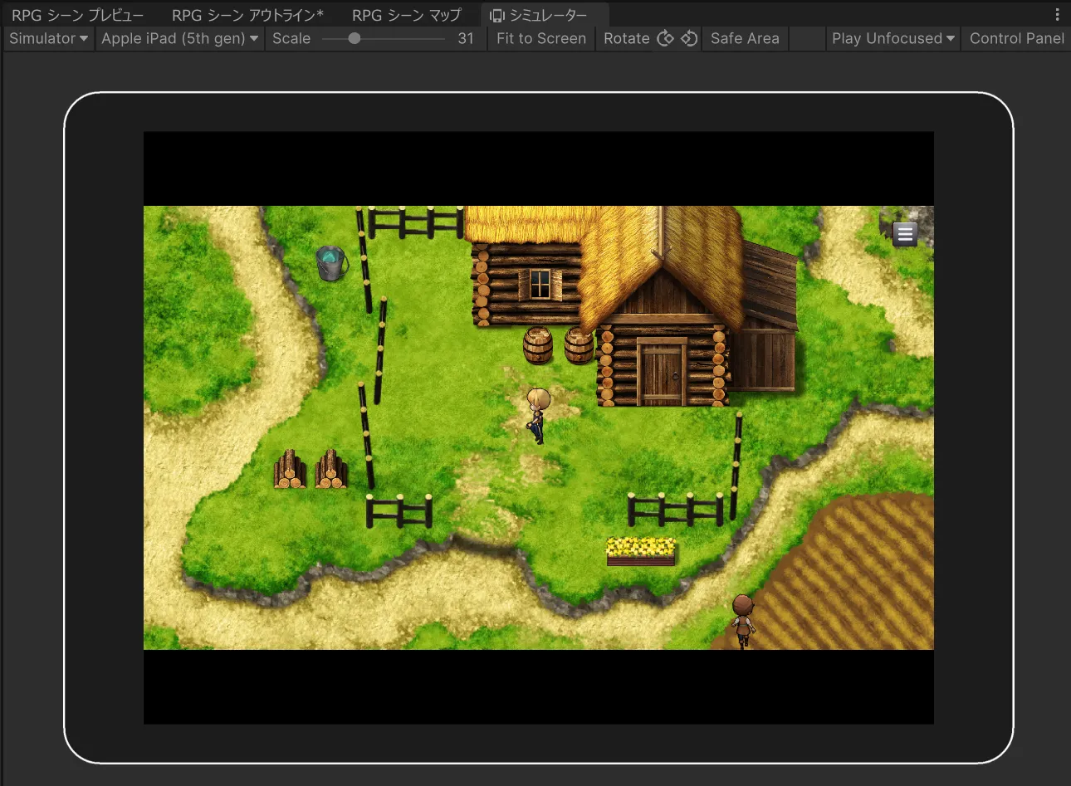The height and width of the screenshot is (786, 1071).
Task: Click the cabin's wooden front door
Action: 662,375
